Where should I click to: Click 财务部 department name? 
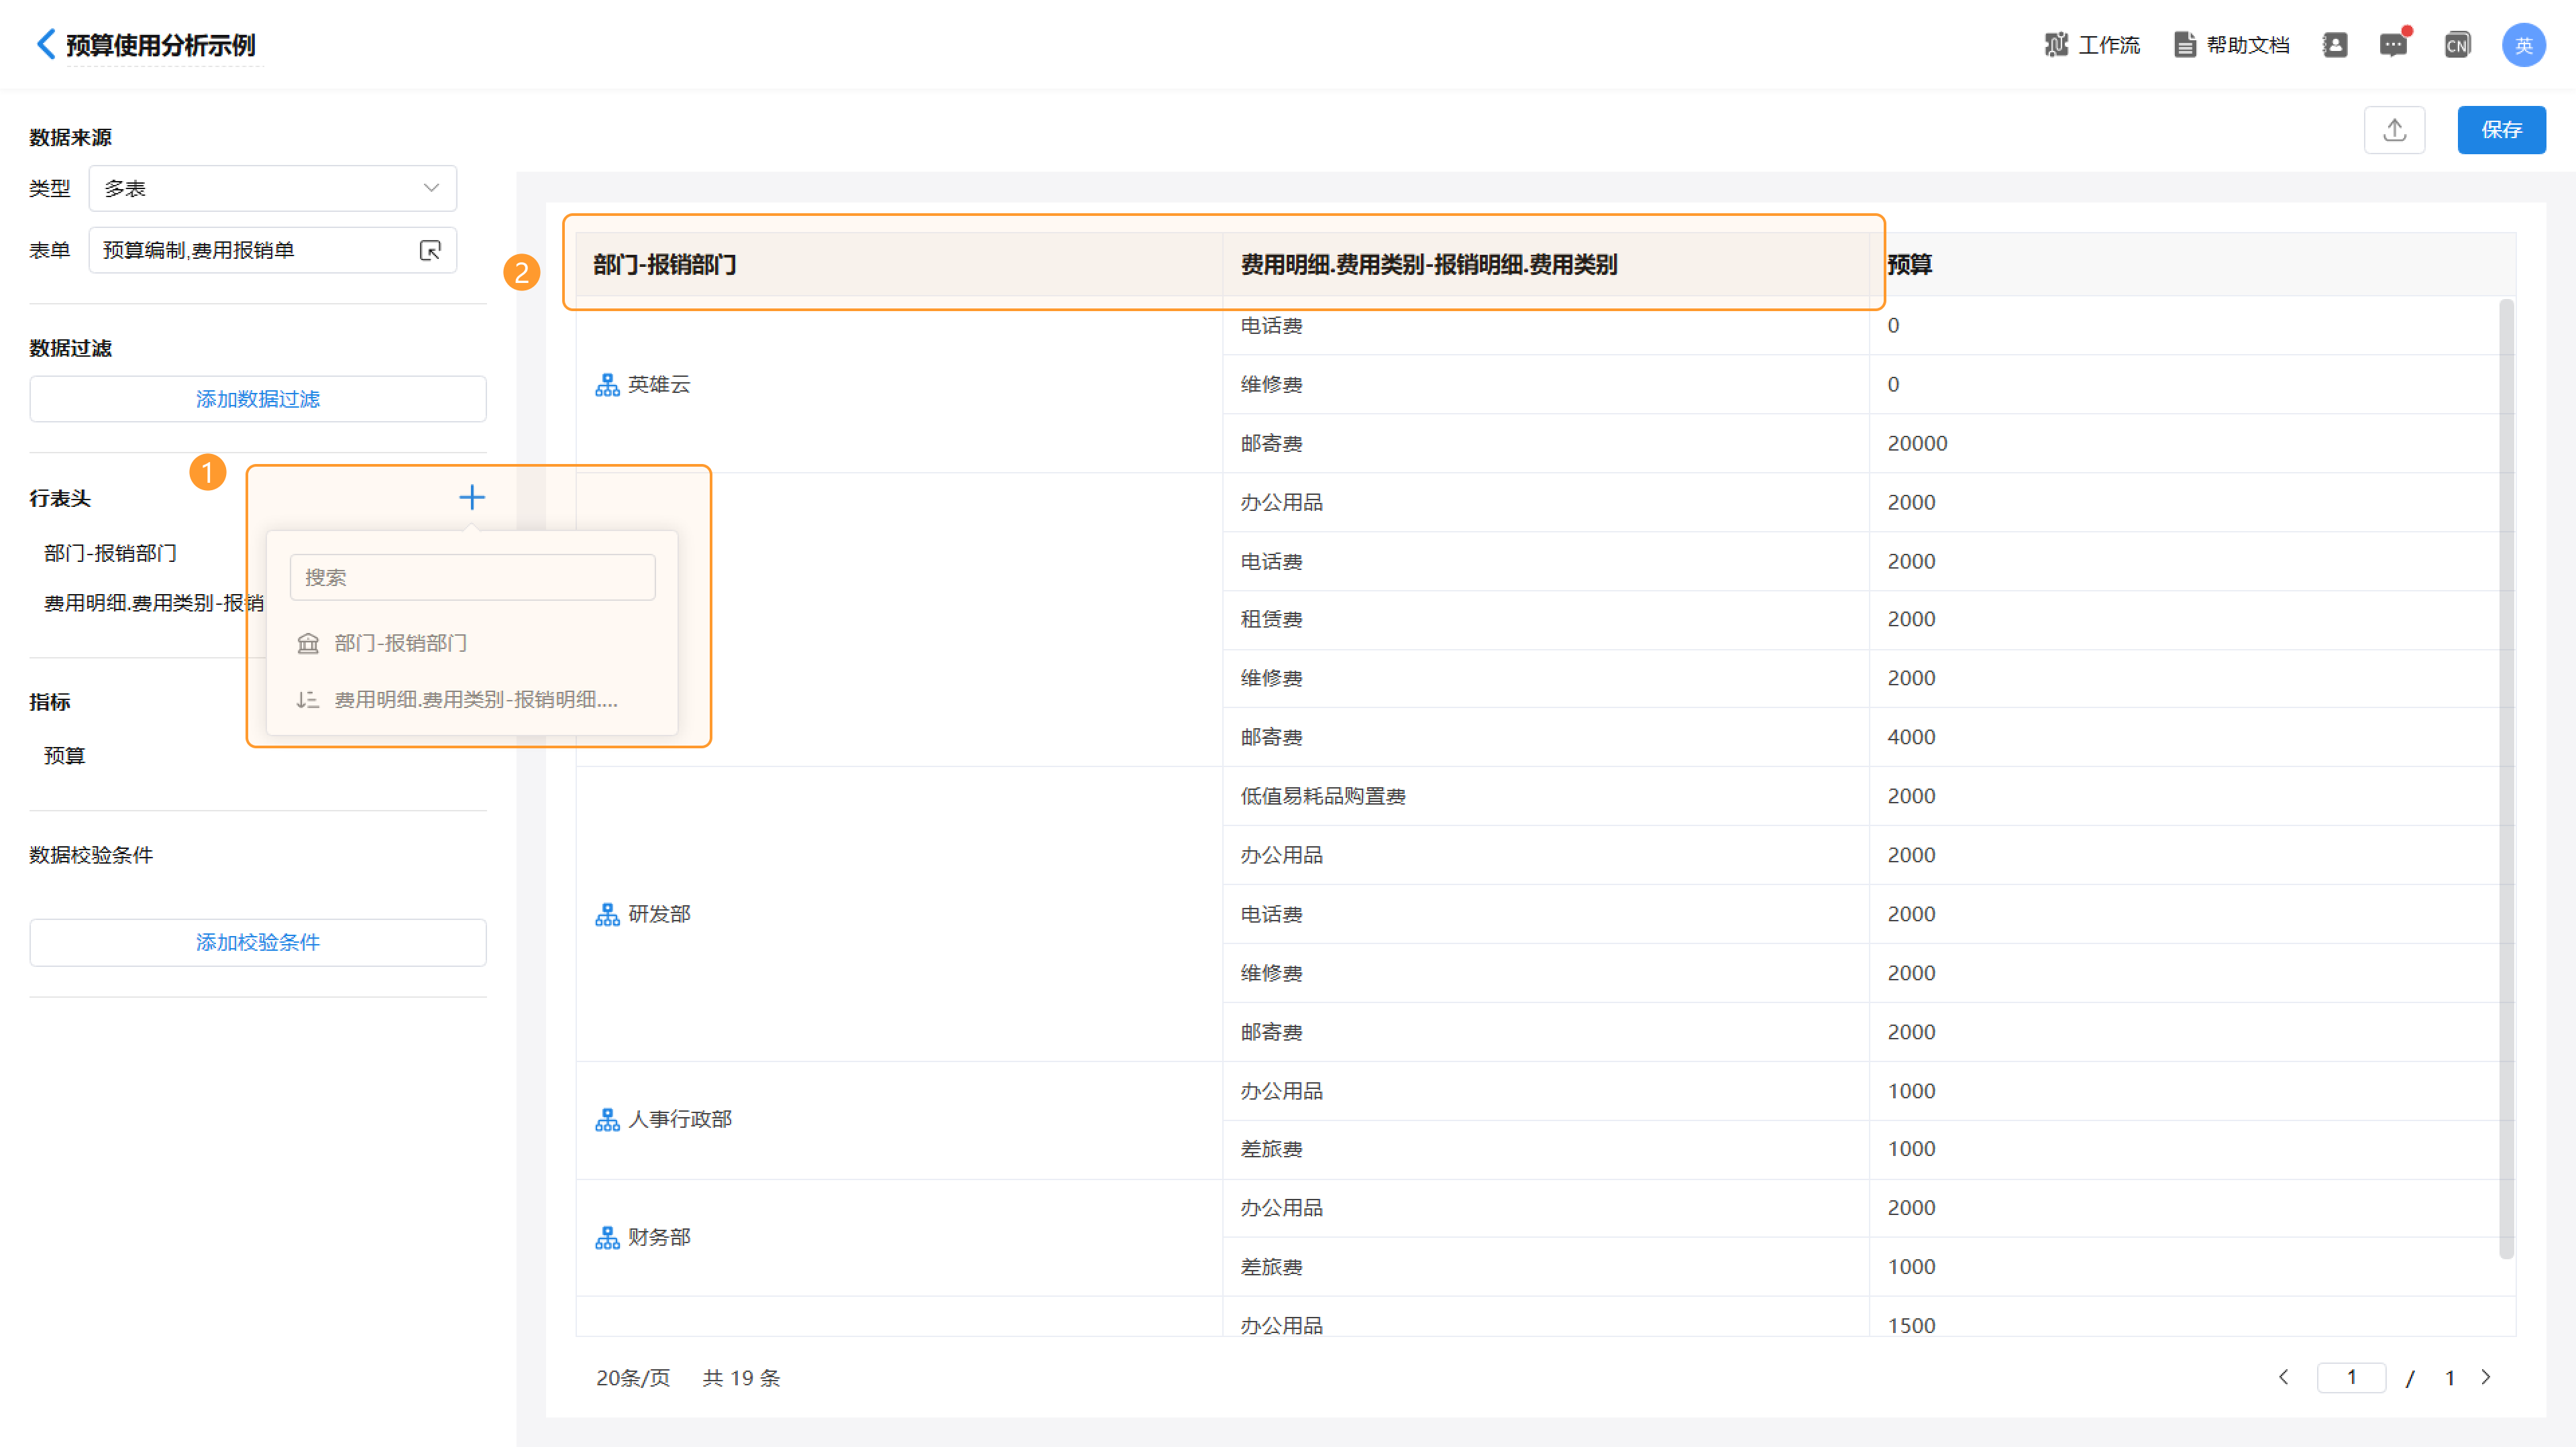[x=659, y=1237]
